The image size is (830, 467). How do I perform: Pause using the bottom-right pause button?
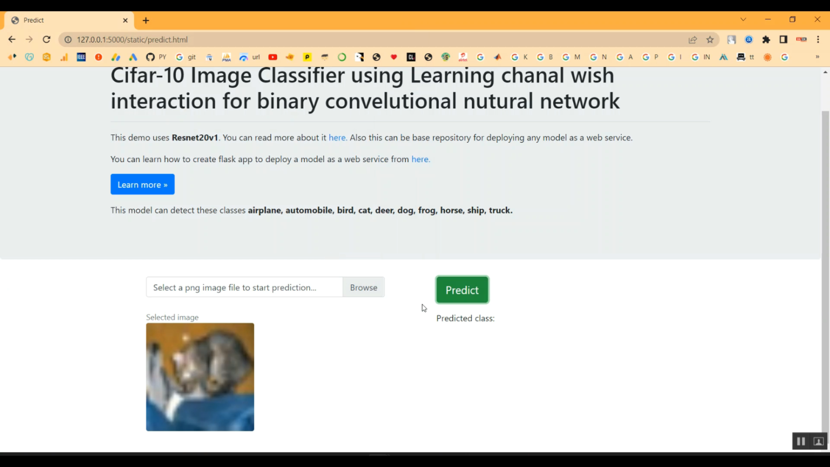(801, 441)
